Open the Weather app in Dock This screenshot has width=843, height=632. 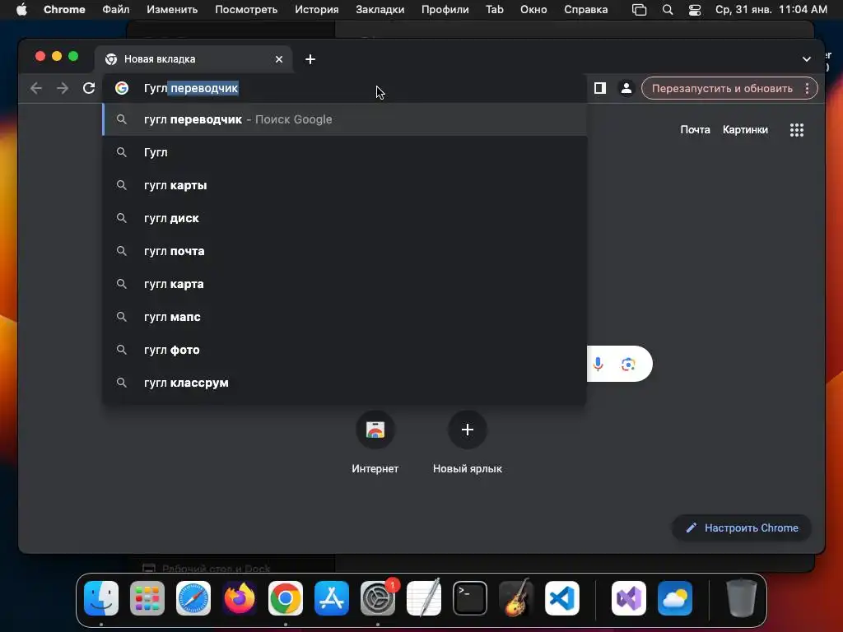pos(675,598)
